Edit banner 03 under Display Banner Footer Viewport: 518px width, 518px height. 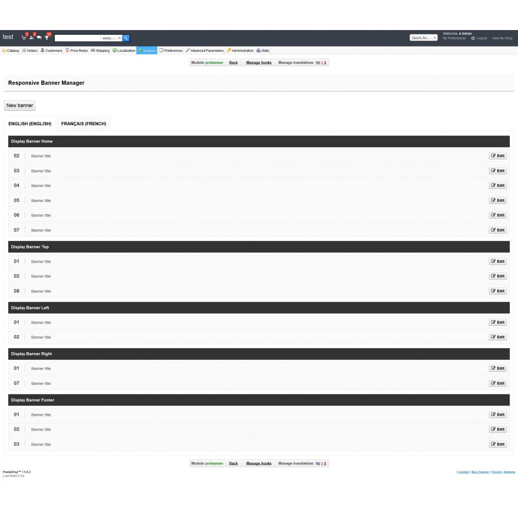tap(497, 444)
